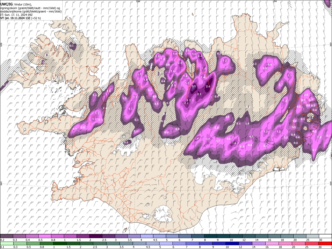Click the 0.2 swatch in the upper legend row

click(6, 236)
